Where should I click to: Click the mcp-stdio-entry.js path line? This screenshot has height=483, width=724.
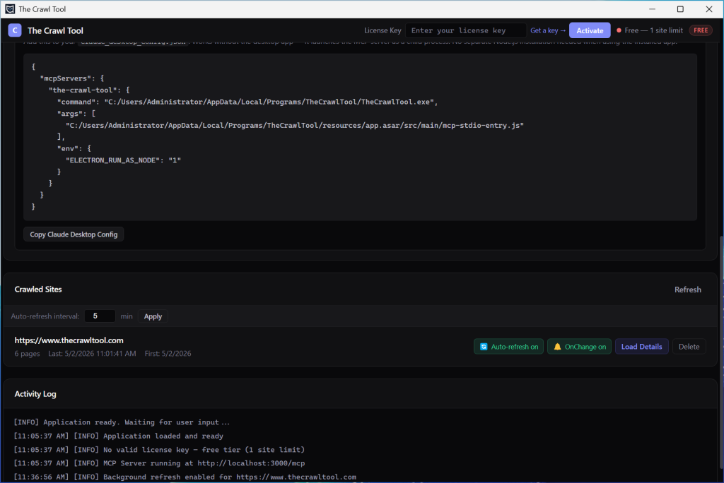click(x=295, y=126)
